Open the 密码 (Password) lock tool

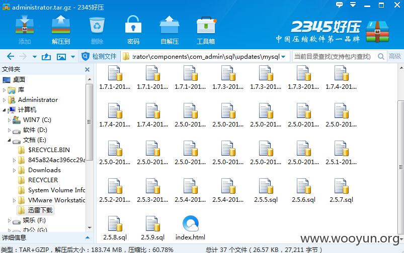[133, 30]
